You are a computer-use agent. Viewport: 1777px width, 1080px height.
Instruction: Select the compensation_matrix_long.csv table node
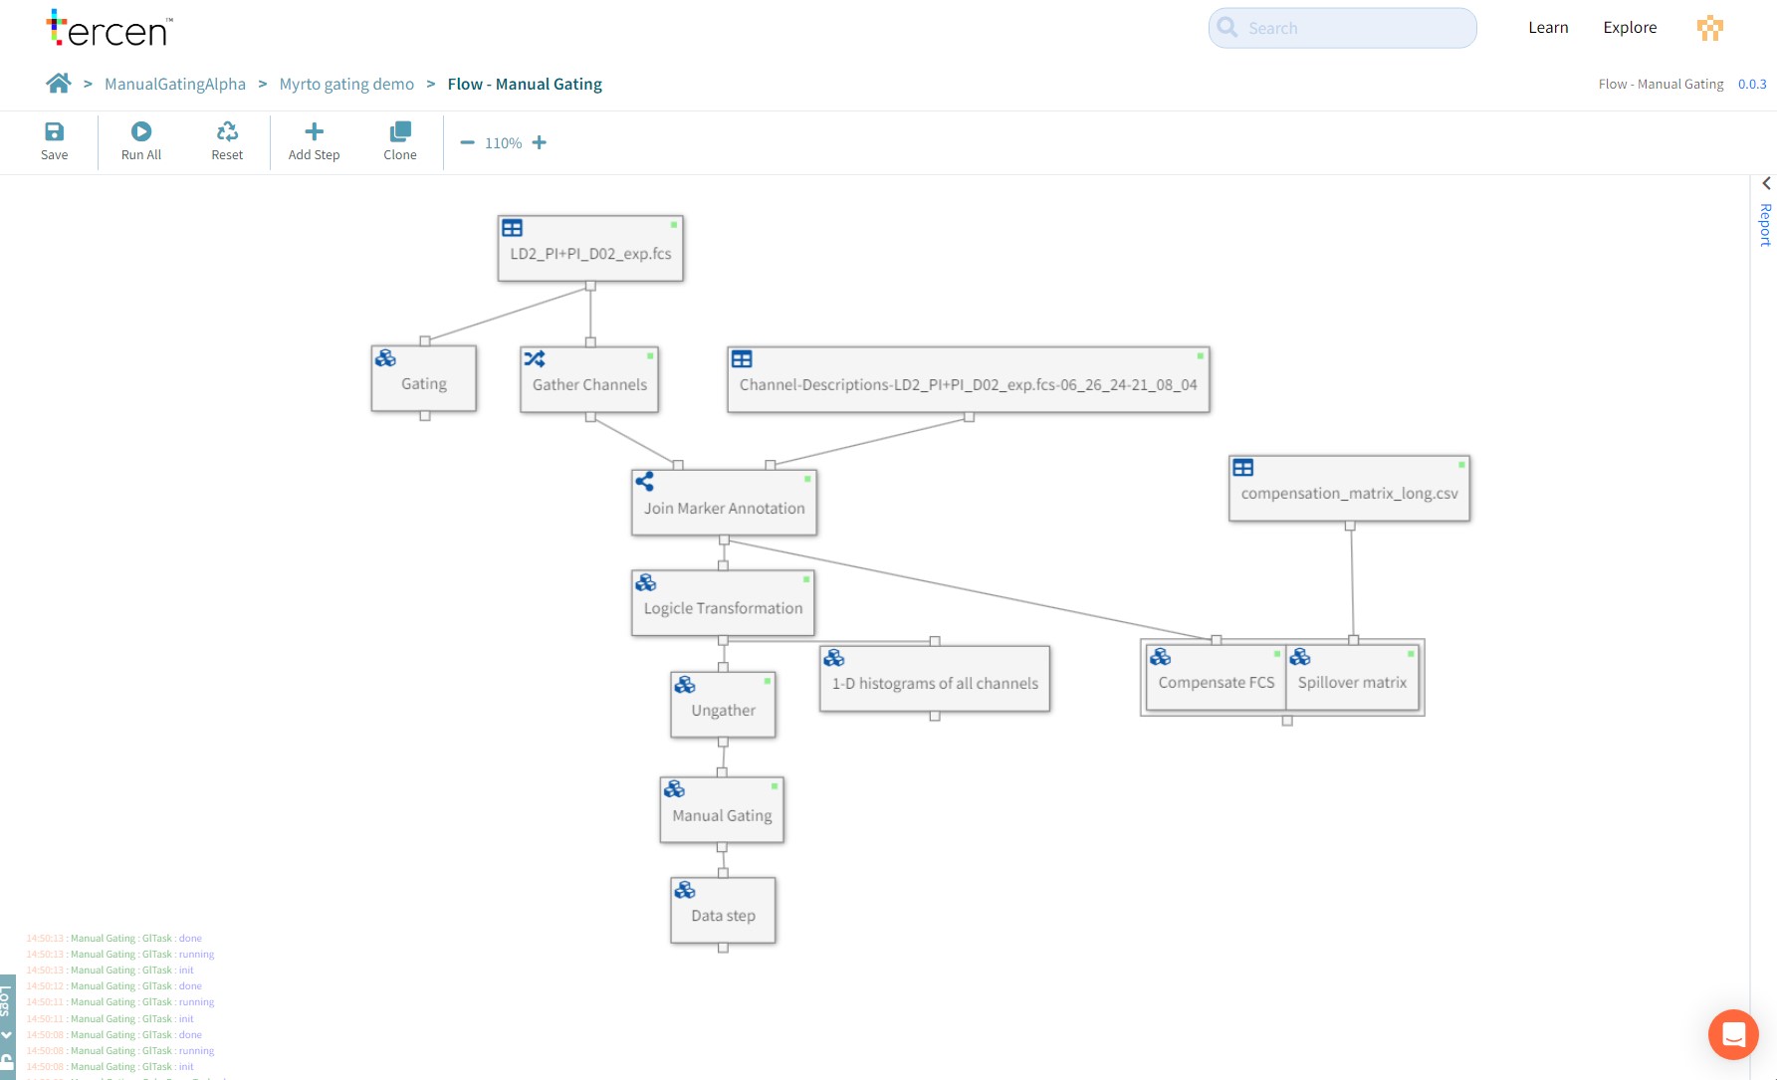1349,494
